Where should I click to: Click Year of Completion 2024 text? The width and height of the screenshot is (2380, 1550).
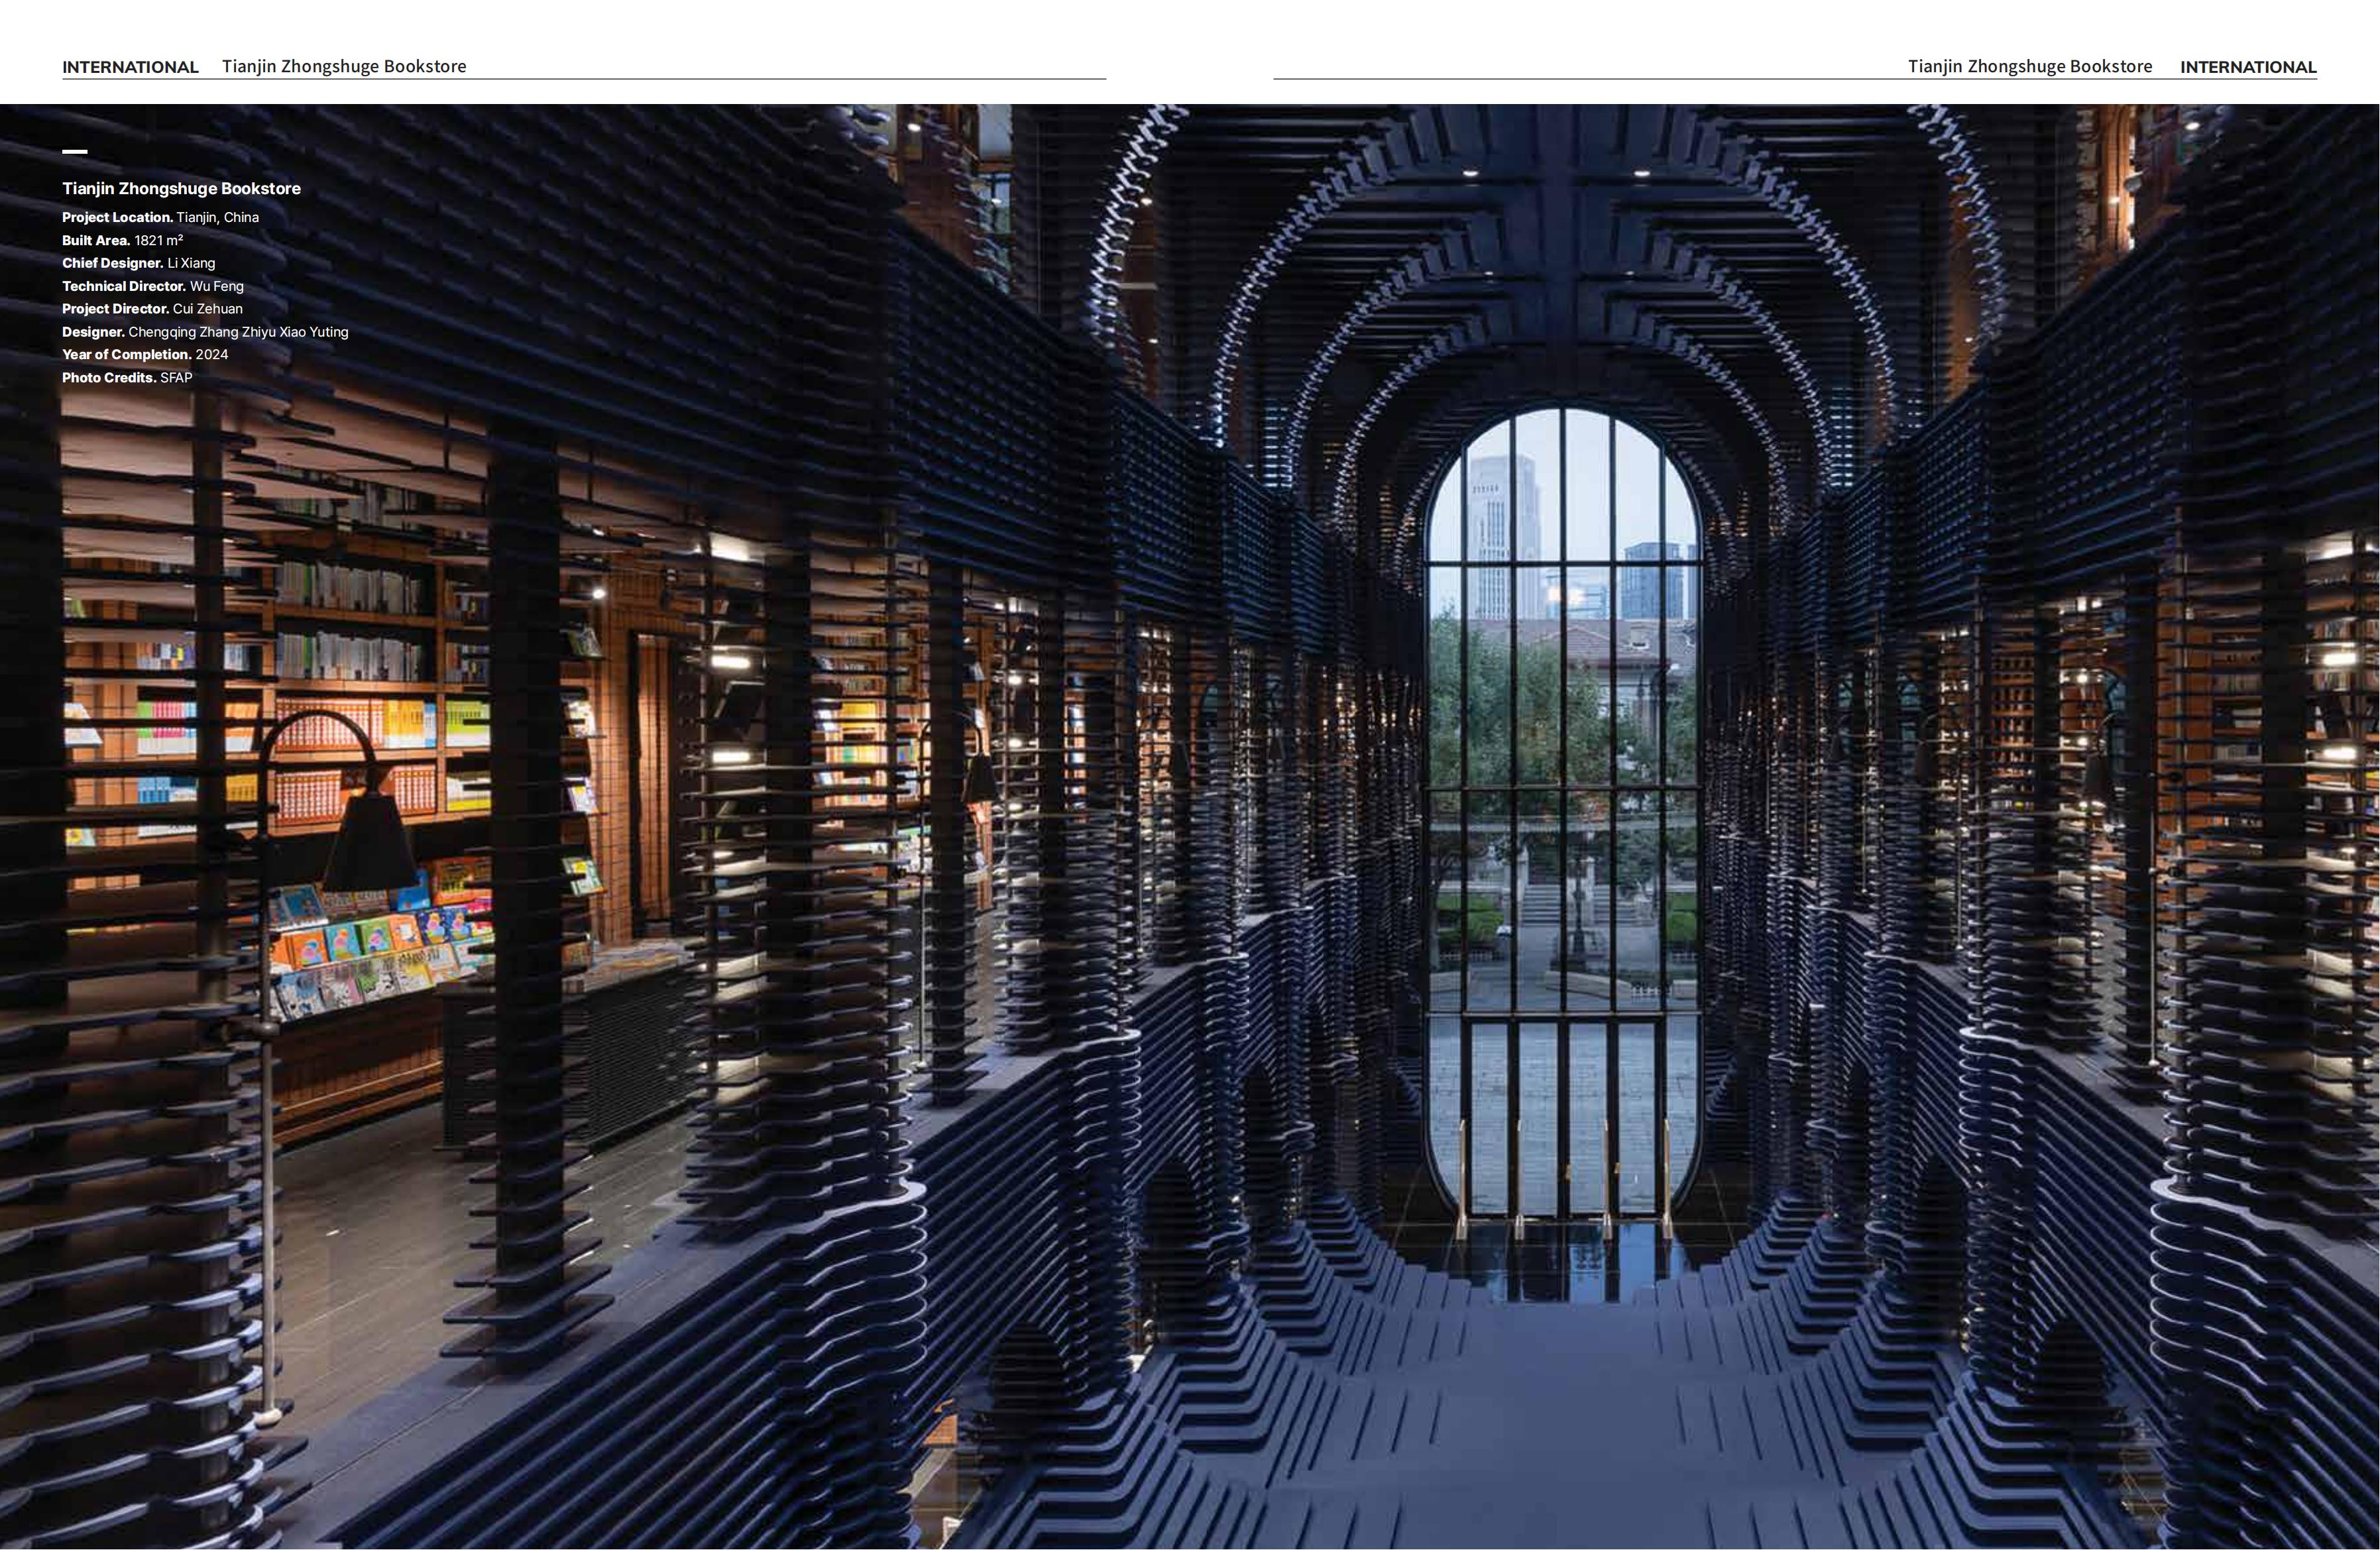[145, 355]
